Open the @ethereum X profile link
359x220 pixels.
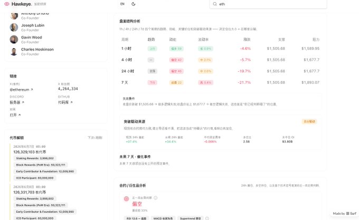[20, 90]
